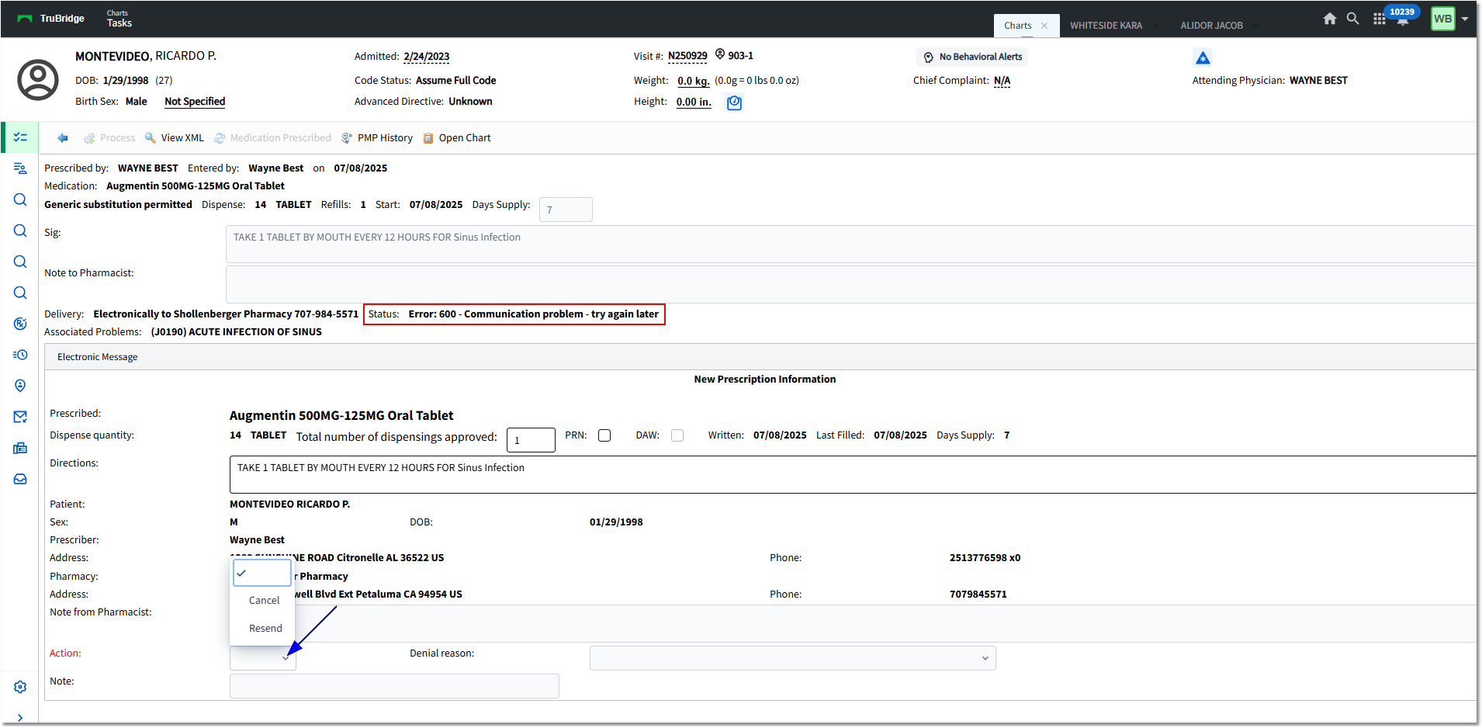
Task: Open PMP History
Action: click(x=377, y=138)
